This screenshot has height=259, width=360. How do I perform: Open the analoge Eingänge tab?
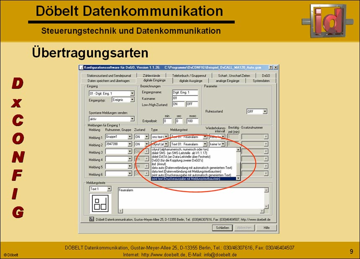[227, 81]
